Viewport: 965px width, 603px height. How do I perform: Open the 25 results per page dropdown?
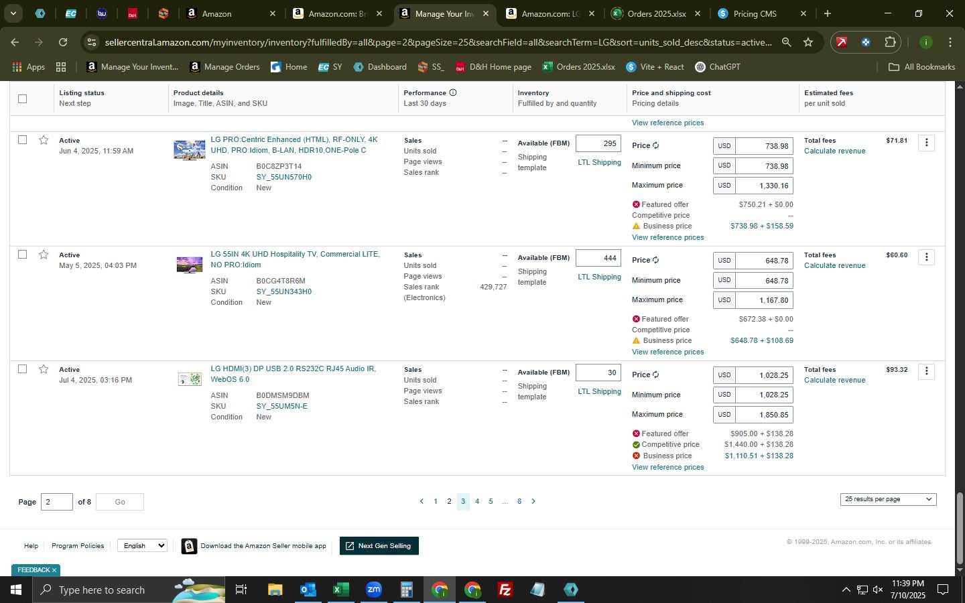click(888, 499)
